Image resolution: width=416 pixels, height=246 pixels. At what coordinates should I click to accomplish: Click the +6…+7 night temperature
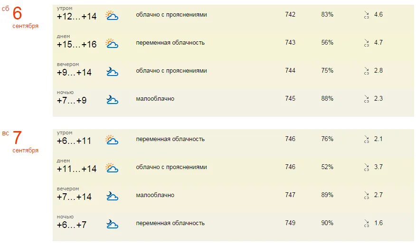click(72, 225)
